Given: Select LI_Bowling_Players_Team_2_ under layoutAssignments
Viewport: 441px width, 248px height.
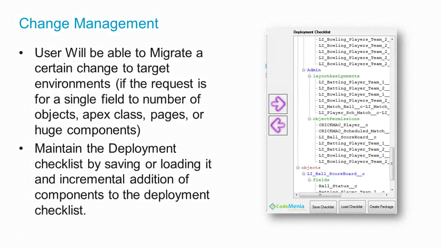Looking at the screenshot, I should [x=354, y=100].
